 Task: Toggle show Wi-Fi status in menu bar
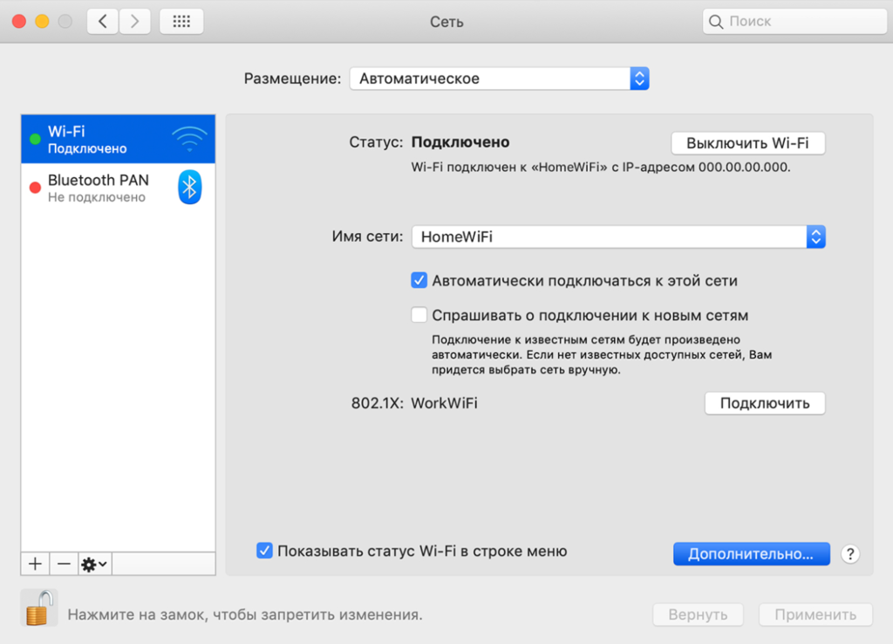pyautogui.click(x=264, y=551)
